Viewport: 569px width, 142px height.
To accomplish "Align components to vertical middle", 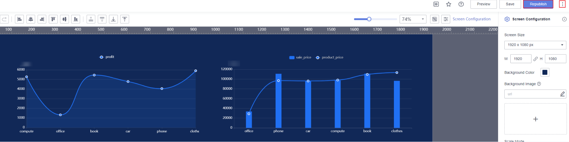I will pos(64,19).
